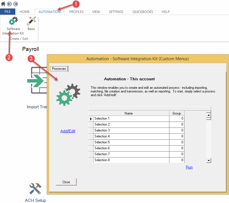Select the Processes tab
The height and width of the screenshot is (203, 229).
[59, 69]
